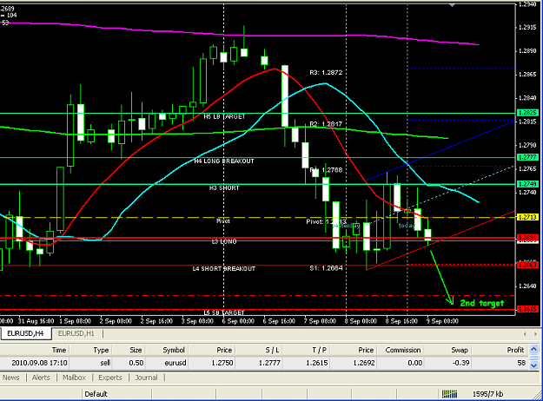The height and width of the screenshot is (401, 543).
Task: Open the News tab
Action: pyautogui.click(x=11, y=378)
